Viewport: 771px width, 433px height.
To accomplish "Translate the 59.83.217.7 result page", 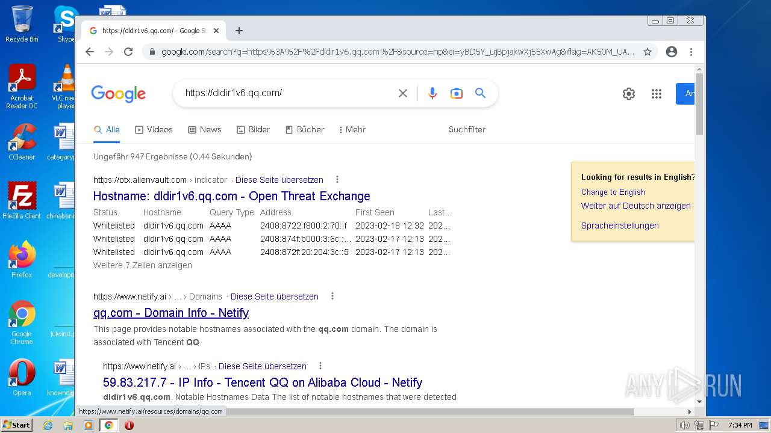I will click(263, 366).
